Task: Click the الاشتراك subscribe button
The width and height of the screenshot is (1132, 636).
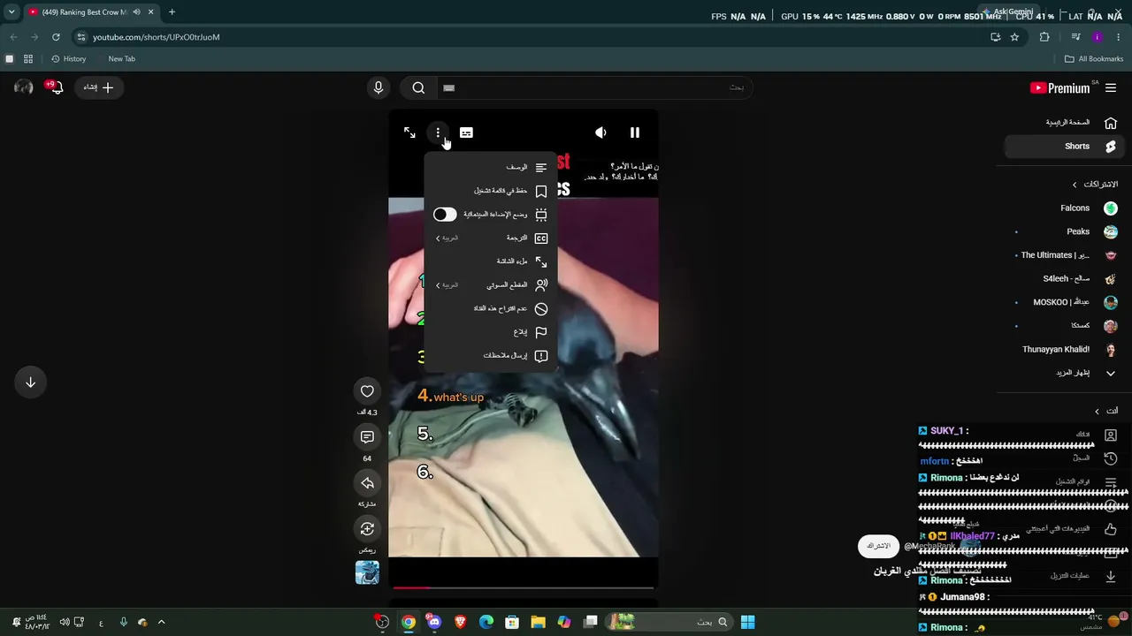Action: 878,546
